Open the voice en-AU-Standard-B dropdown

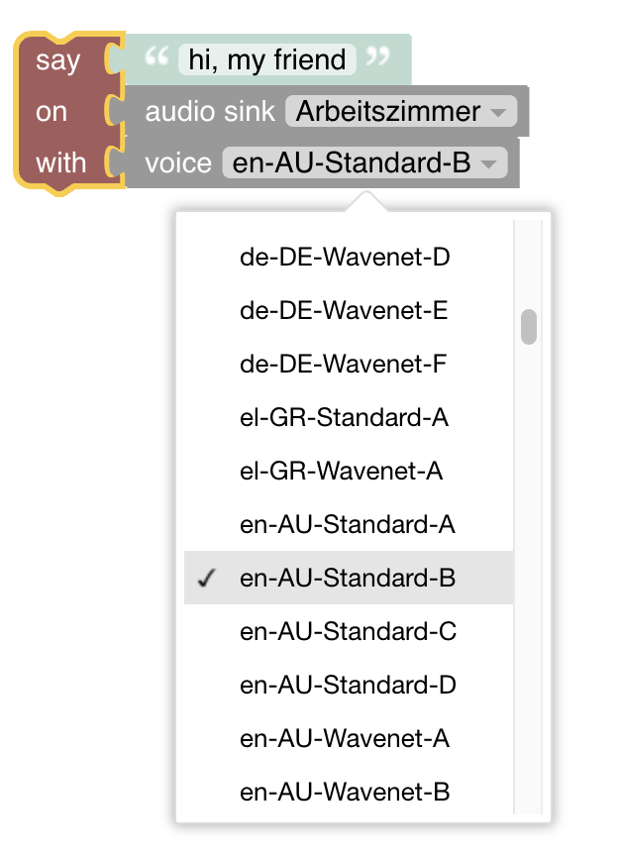coord(364,163)
